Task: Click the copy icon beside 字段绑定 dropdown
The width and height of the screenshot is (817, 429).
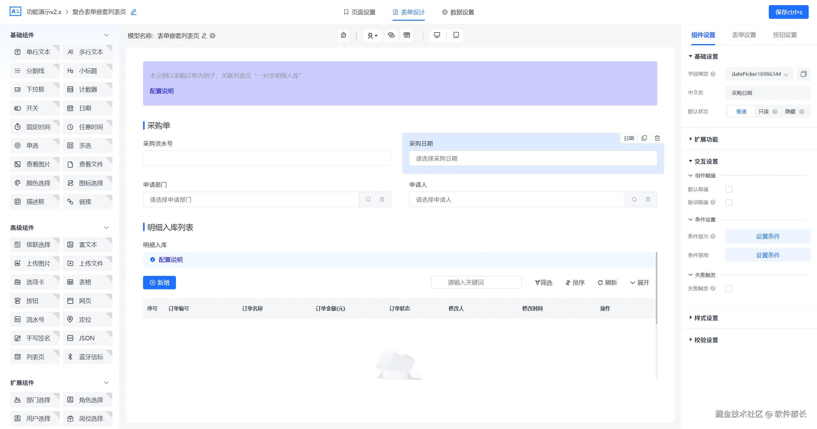Action: 803,74
